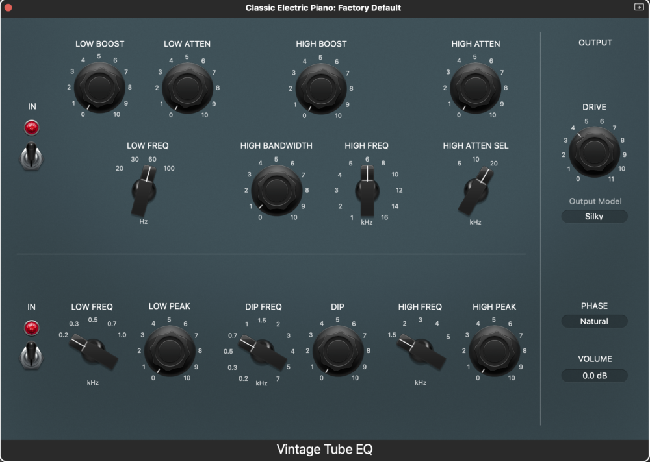The height and width of the screenshot is (462, 650).
Task: Click the HIGH PEAK knob in the lower section
Action: point(494,350)
